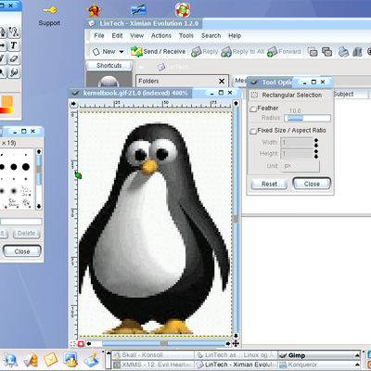This screenshot has width=371, height=371.
Task: Switch to Skall - Konsoll taskbar entry
Action: 153,355
